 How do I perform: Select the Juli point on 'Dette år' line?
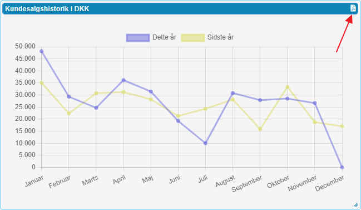[x=205, y=143]
